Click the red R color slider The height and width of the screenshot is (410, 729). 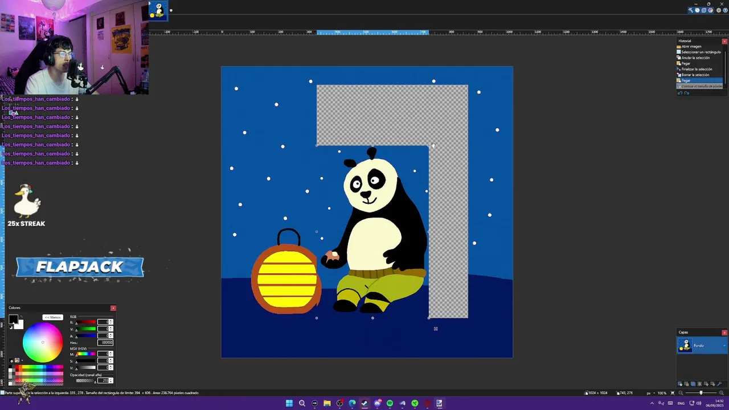tap(86, 322)
